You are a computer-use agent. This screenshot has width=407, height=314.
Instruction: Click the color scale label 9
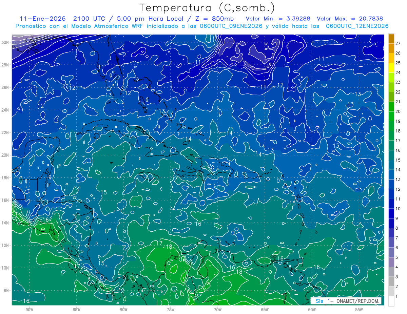coord(397,218)
